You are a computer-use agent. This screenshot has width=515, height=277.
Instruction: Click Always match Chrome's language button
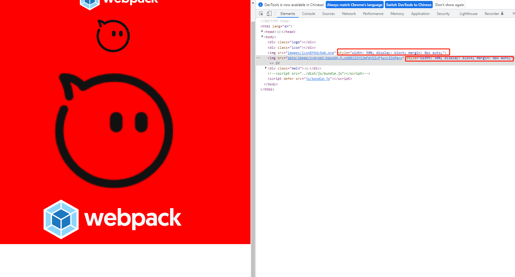pyautogui.click(x=355, y=5)
